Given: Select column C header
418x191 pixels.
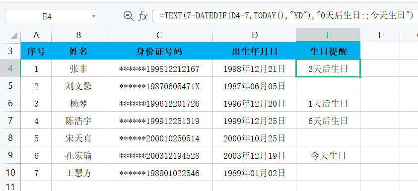Looking at the screenshot, I should [159, 35].
